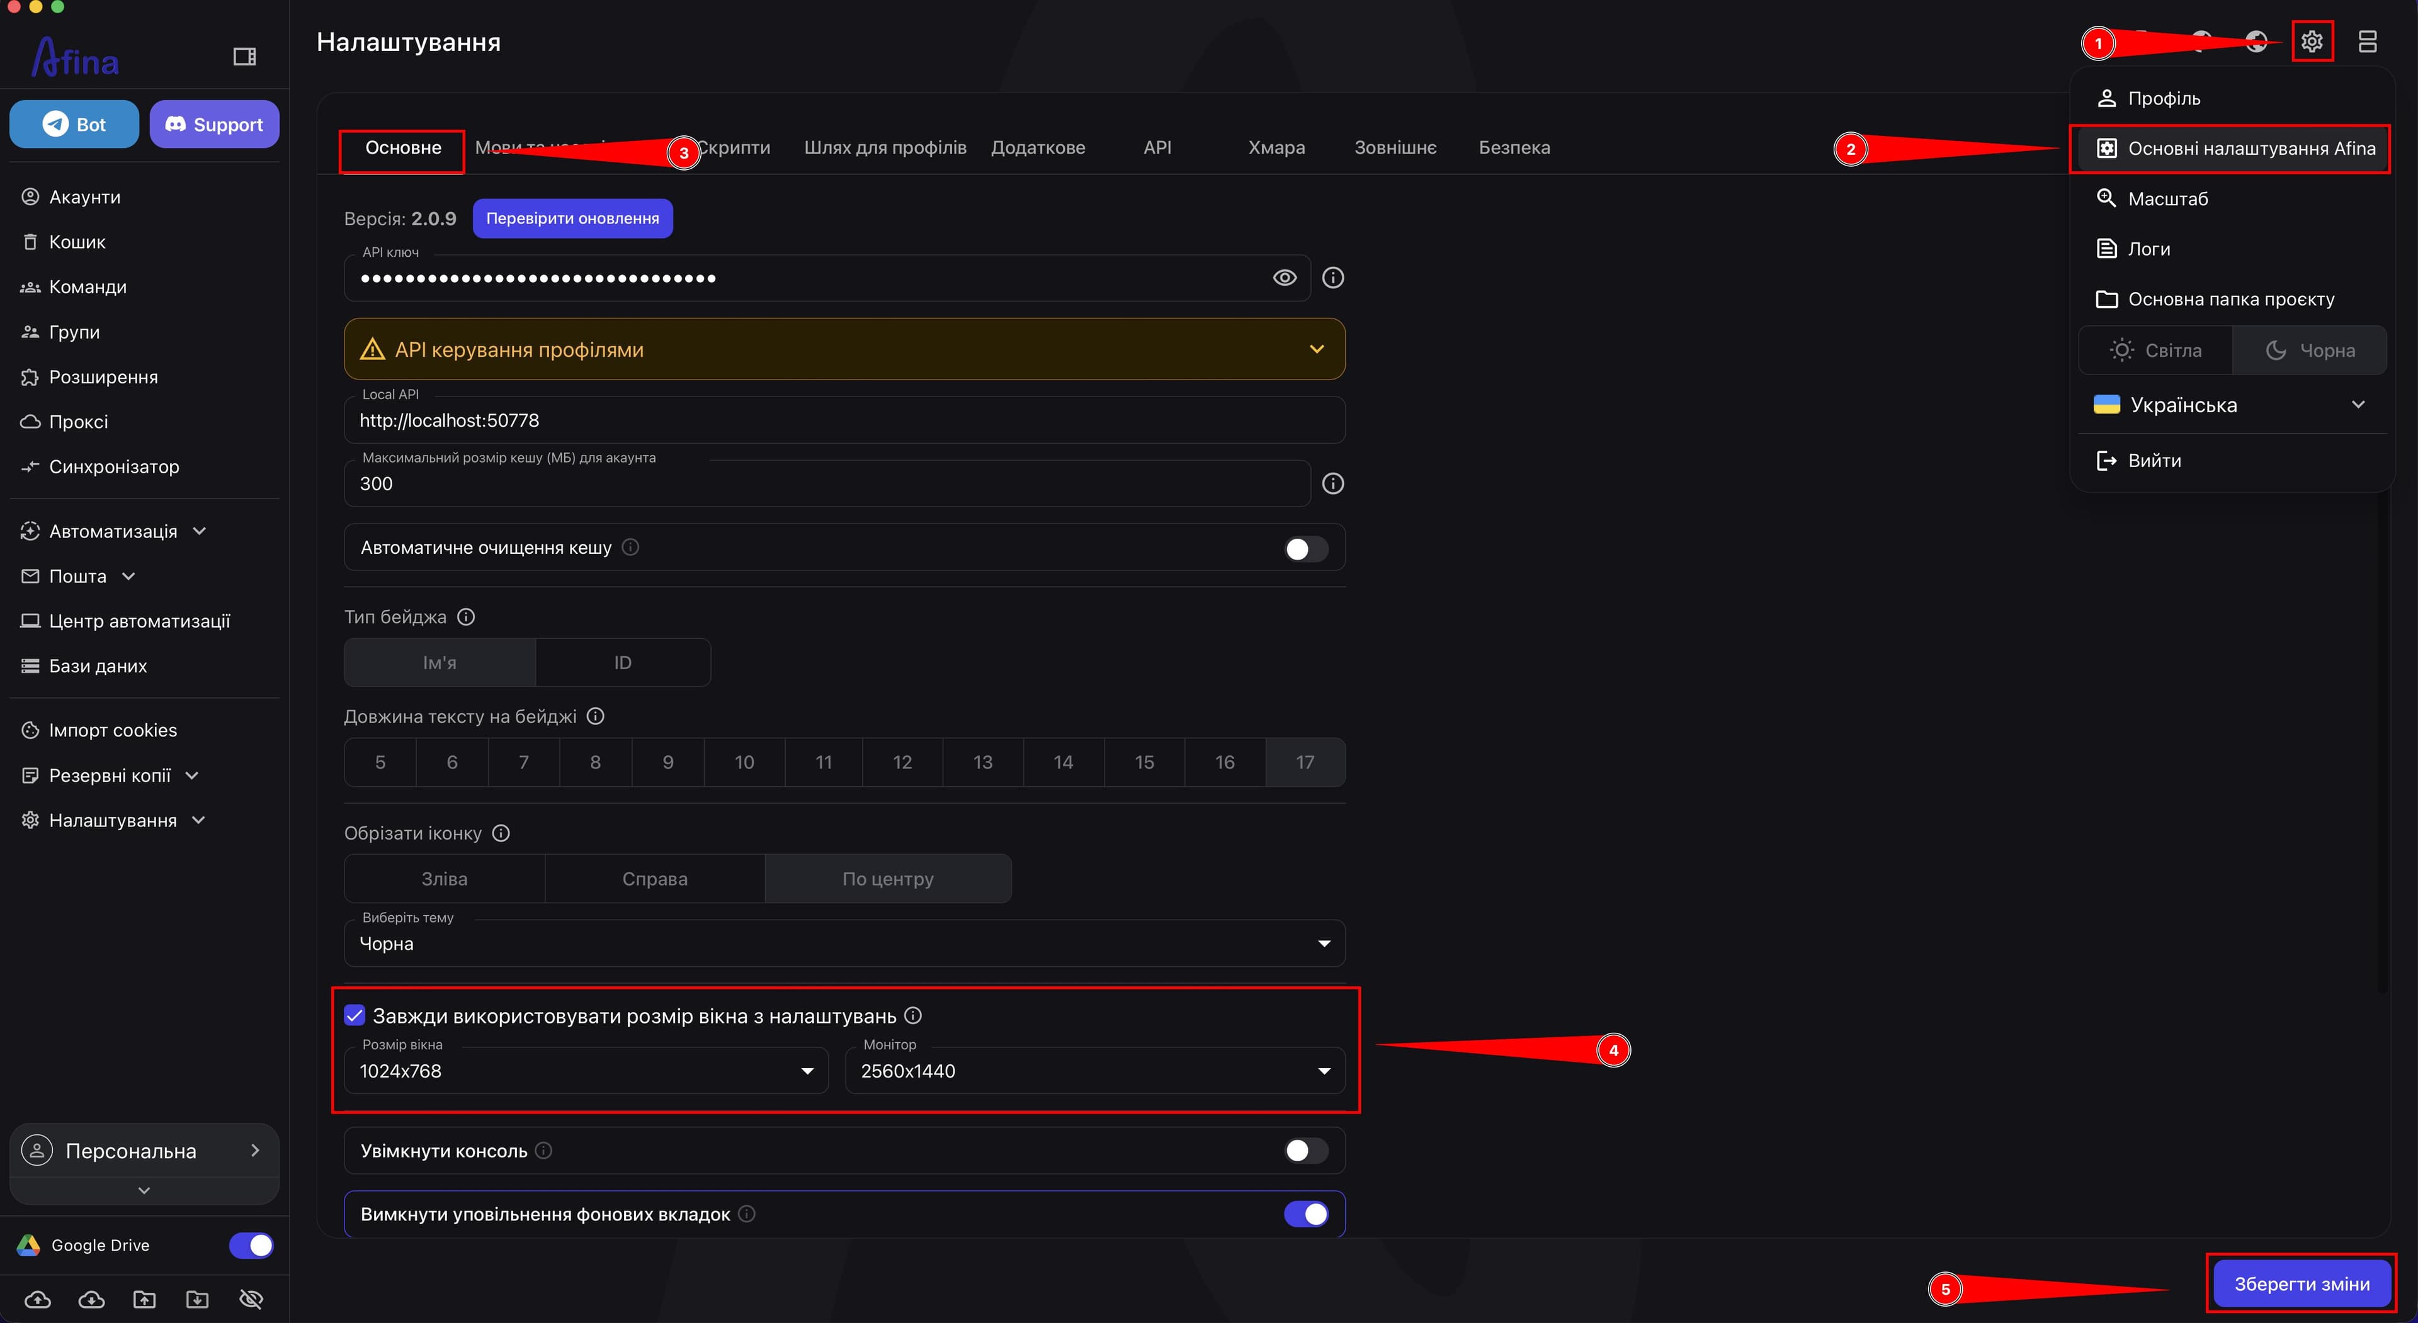2418x1323 pixels.
Task: Click the crossed-out eye icon in sidebar footer
Action: click(251, 1298)
